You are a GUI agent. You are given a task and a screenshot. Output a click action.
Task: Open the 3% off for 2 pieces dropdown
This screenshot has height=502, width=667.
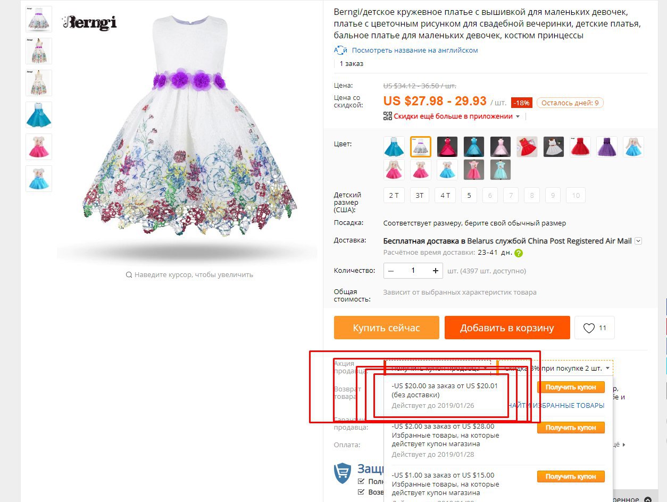[x=555, y=368]
